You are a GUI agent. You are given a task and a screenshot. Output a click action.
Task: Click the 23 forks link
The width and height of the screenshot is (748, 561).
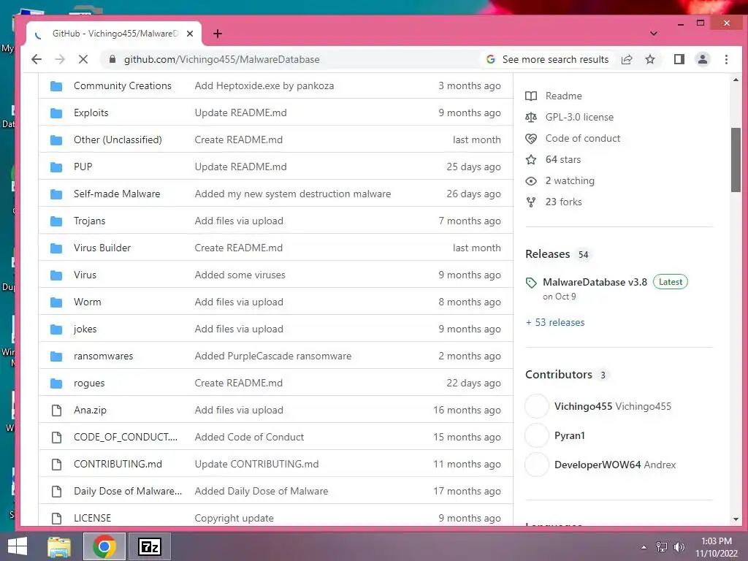point(563,202)
